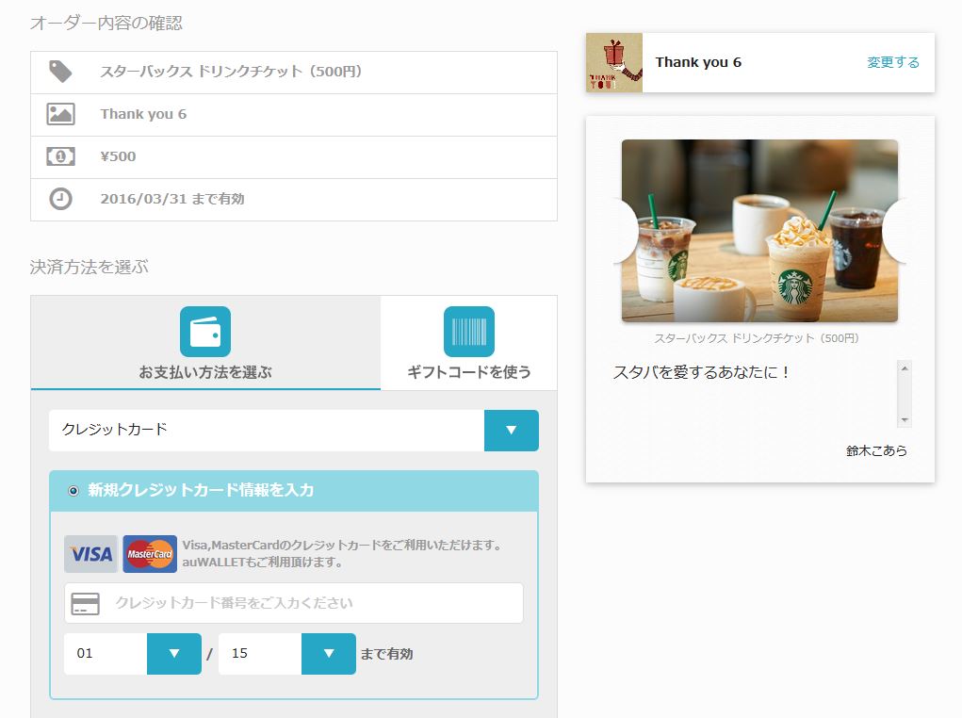Click the オーダー内容の確認 heading
The height and width of the screenshot is (718, 962).
[x=106, y=23]
